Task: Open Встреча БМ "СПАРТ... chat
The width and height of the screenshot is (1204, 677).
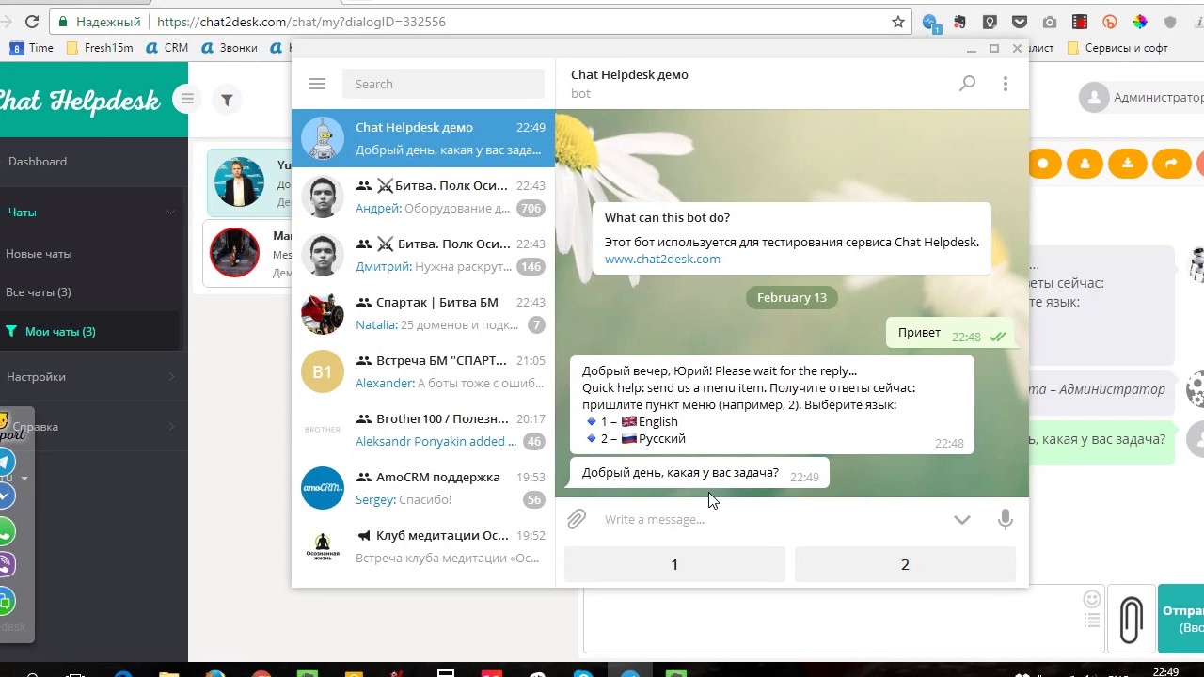Action: pyautogui.click(x=423, y=371)
